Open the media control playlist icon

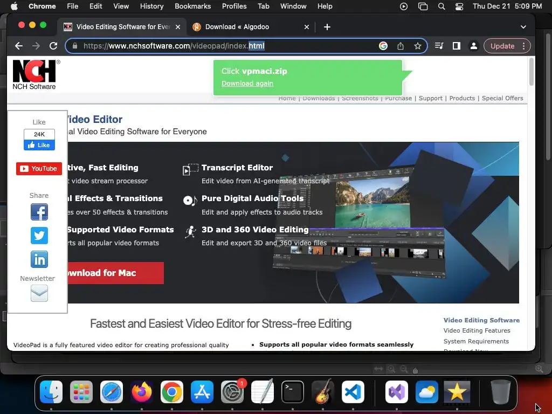[x=439, y=46]
